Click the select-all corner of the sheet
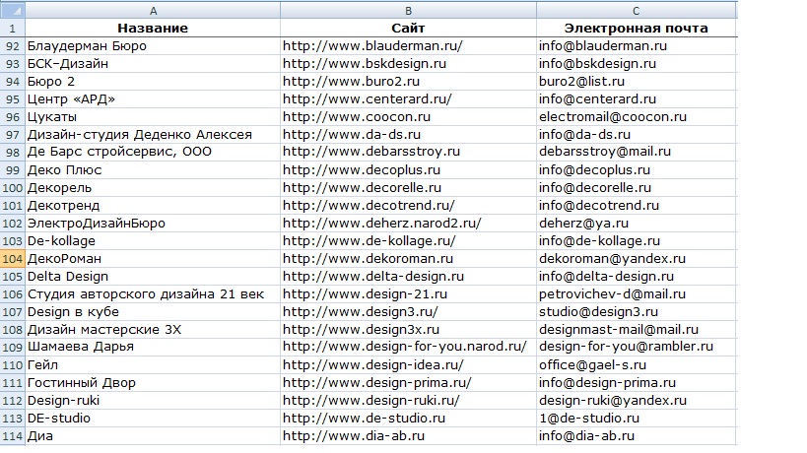 [x=12, y=10]
